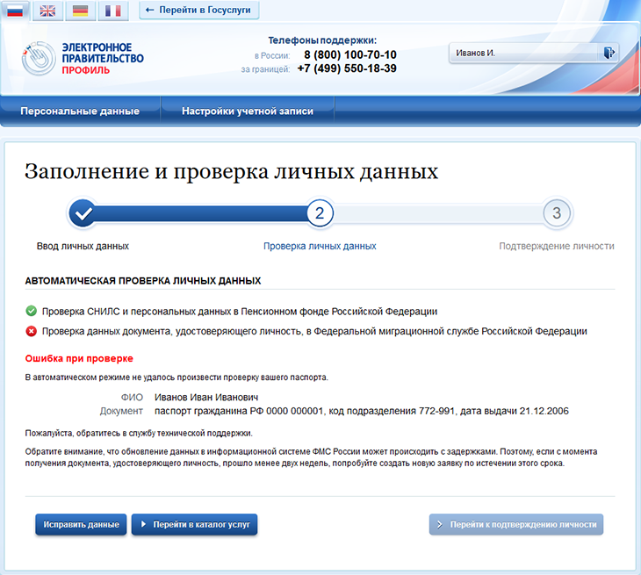Click the Электронное правительство Профиль title
This screenshot has width=641, height=575.
tap(103, 59)
